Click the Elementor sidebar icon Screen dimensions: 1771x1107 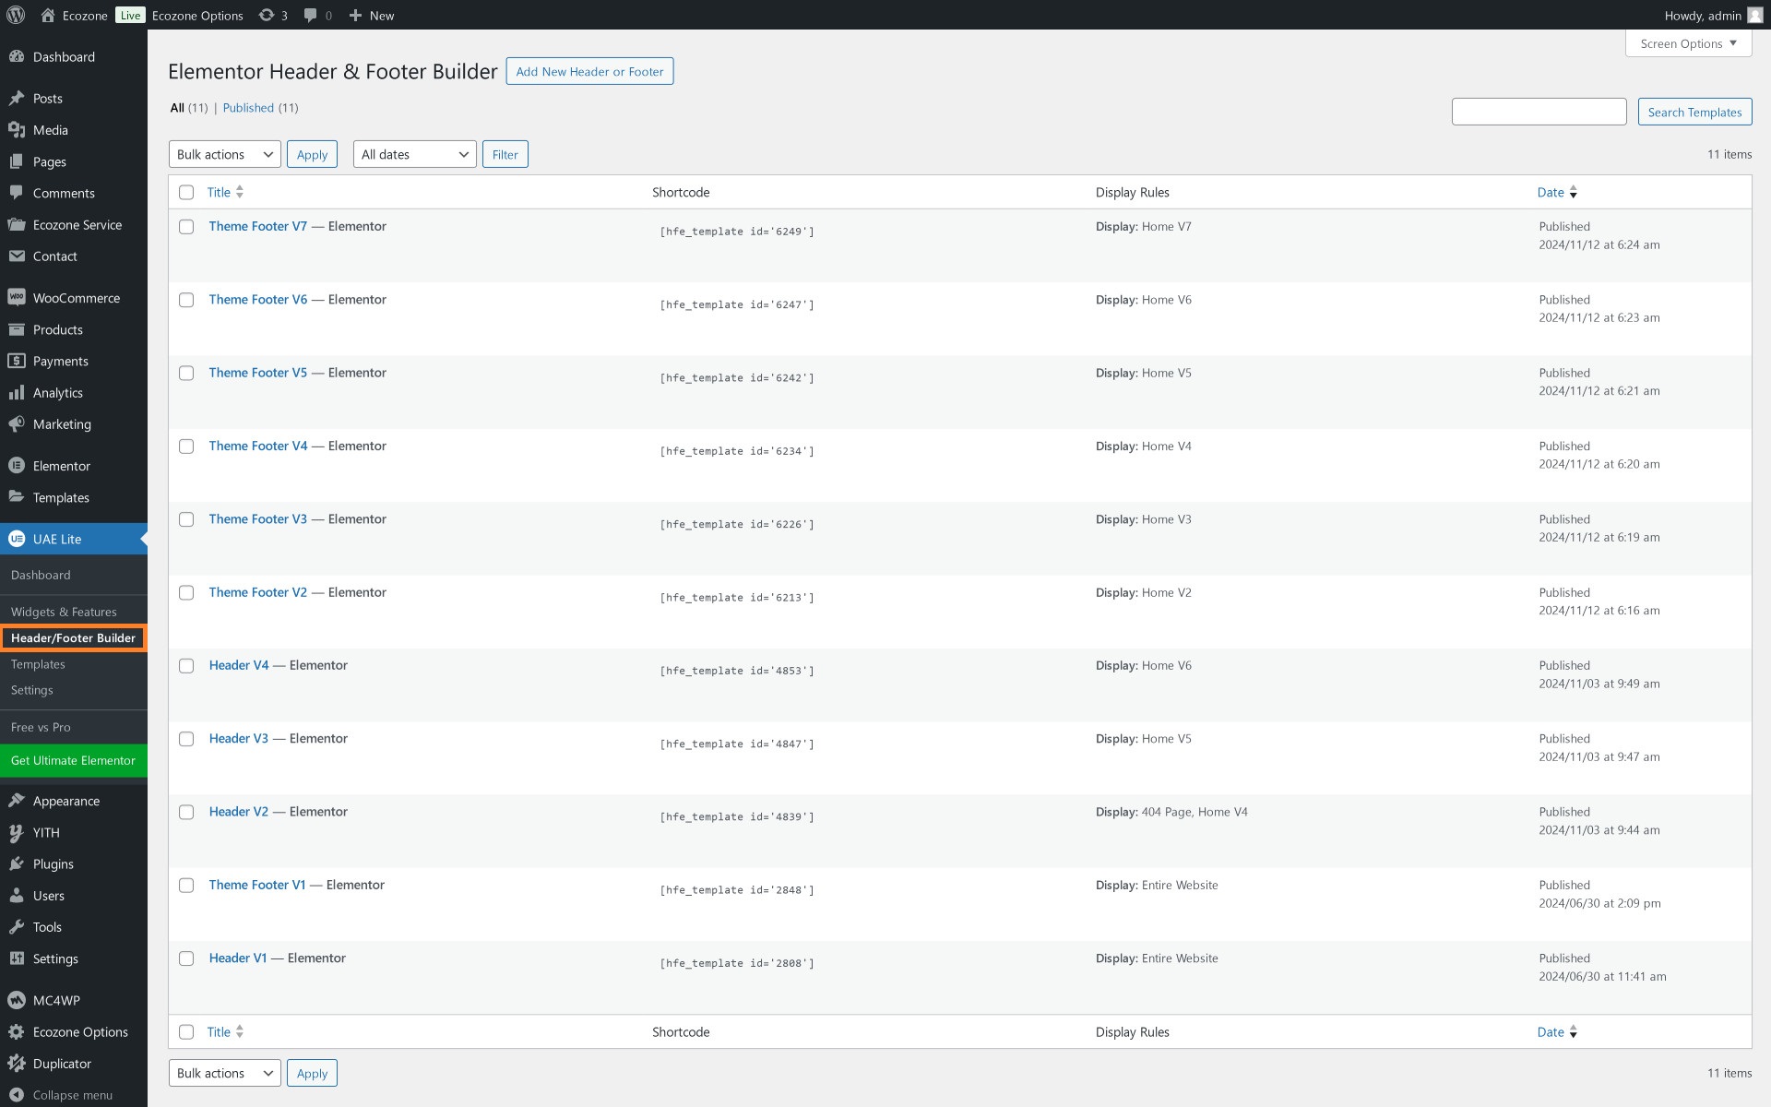[16, 466]
